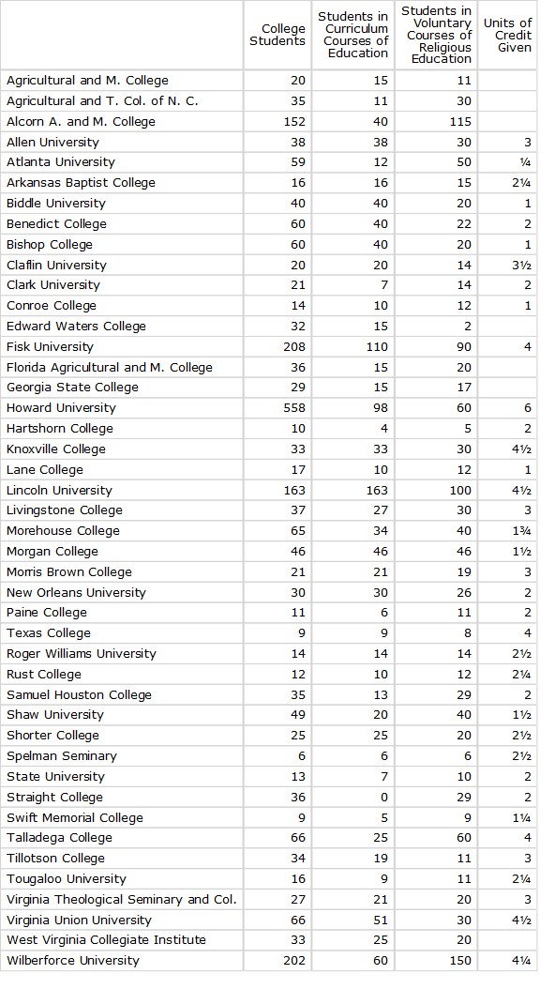Click Students in Voluntary Courses header
The image size is (555, 989).
(x=436, y=35)
